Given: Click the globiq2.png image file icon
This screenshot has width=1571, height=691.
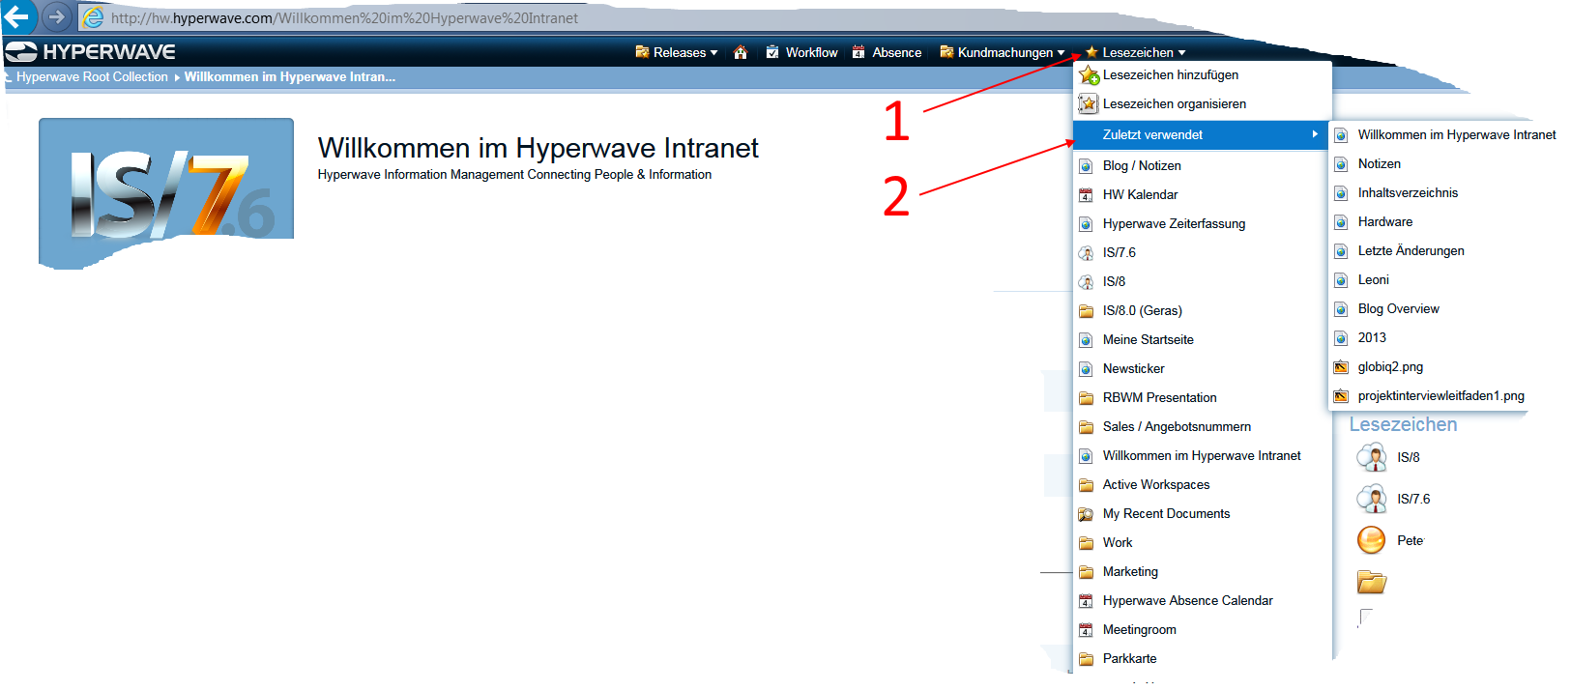Looking at the screenshot, I should coord(1341,367).
